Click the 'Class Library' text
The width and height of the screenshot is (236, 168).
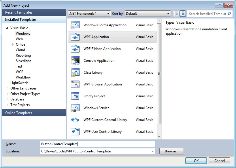click(93, 72)
